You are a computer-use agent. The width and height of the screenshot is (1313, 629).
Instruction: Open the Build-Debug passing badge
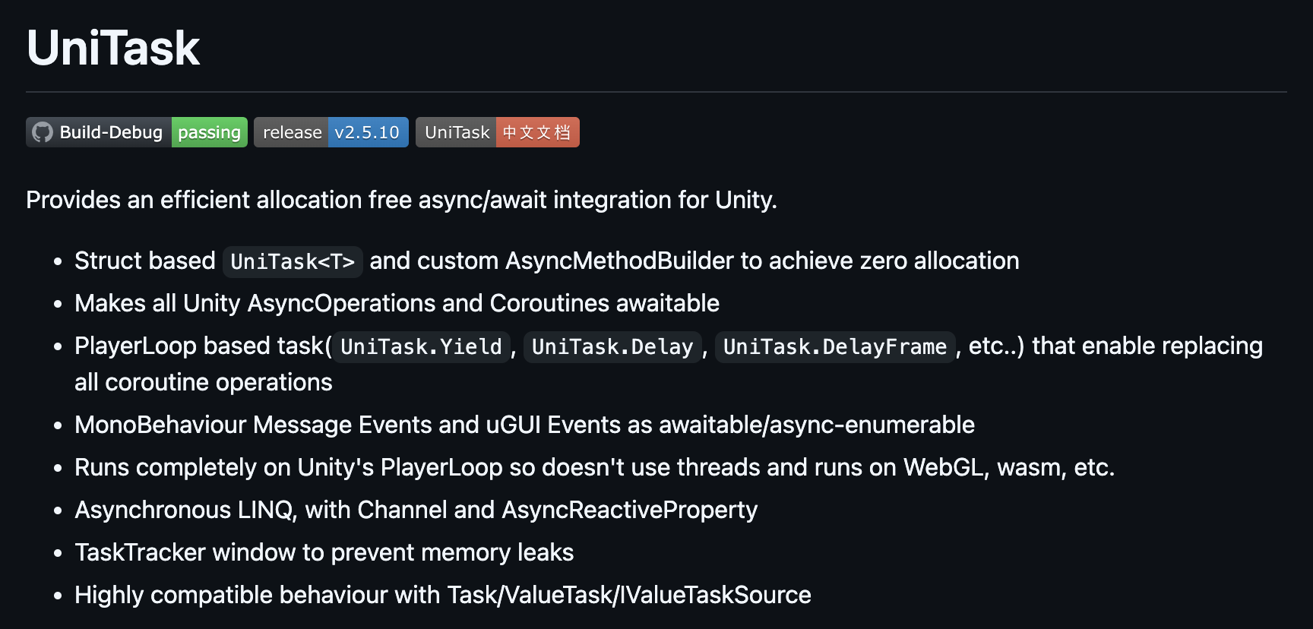tap(137, 132)
